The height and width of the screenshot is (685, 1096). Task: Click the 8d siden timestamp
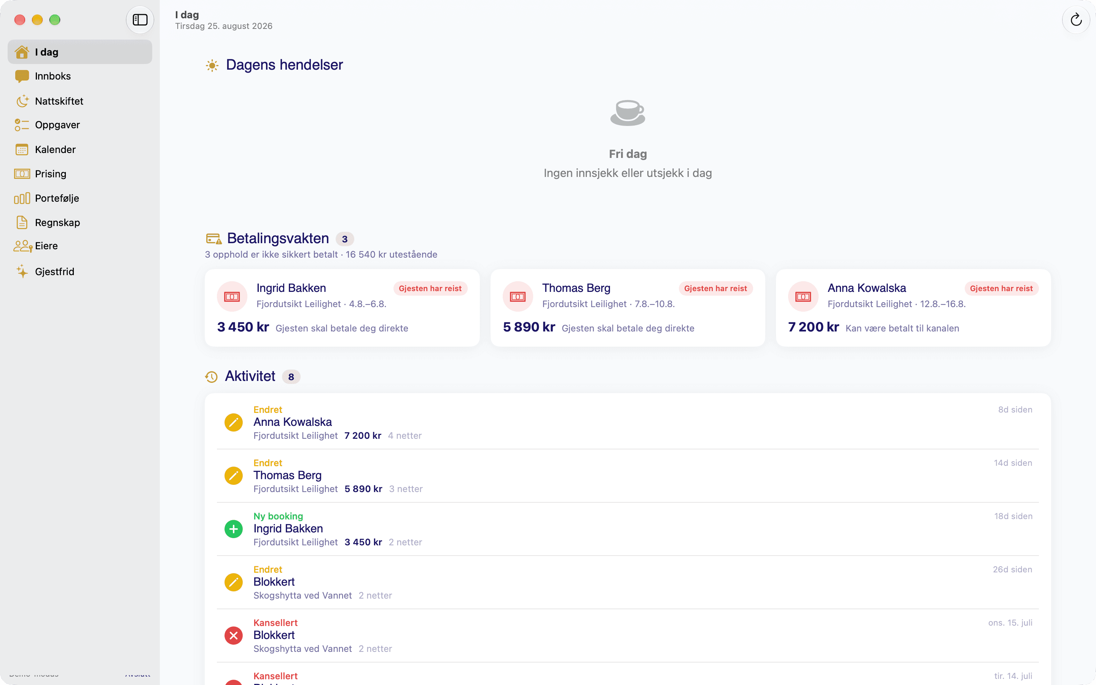click(x=1015, y=409)
